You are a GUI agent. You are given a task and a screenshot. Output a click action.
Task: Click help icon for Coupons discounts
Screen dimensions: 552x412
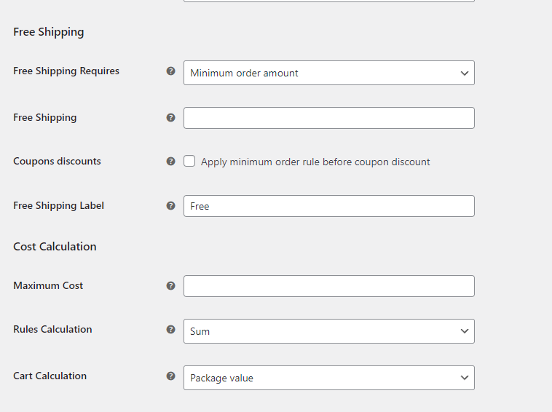(170, 161)
